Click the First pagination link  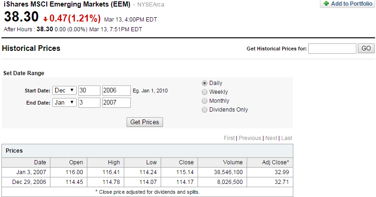pyautogui.click(x=229, y=138)
